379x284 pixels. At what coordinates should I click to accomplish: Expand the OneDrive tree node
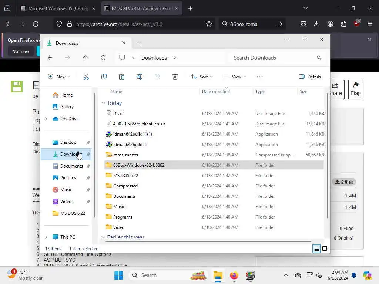46,119
